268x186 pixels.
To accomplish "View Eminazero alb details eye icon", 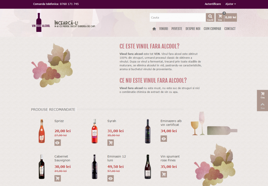I will coord(164,139).
